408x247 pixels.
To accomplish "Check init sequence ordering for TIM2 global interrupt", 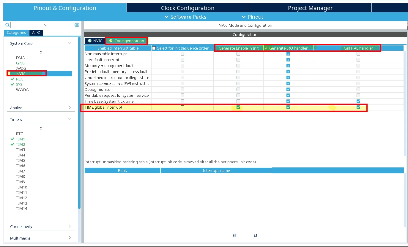I will [x=182, y=107].
